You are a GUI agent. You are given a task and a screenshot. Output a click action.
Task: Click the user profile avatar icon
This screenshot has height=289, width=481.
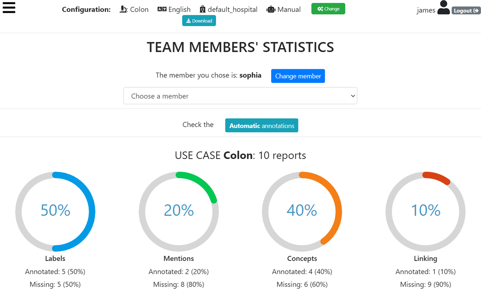coord(443,7)
